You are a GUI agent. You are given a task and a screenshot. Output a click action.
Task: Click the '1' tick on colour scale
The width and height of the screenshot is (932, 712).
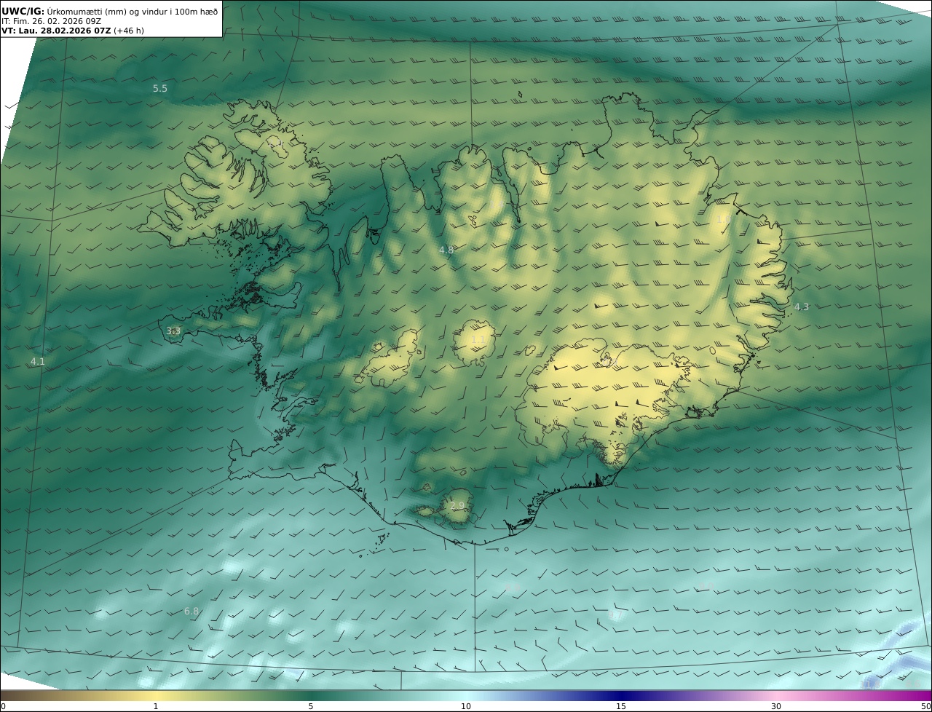(156, 706)
